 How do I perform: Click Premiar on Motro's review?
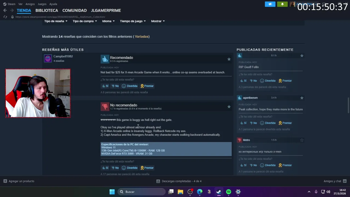pos(285,165)
